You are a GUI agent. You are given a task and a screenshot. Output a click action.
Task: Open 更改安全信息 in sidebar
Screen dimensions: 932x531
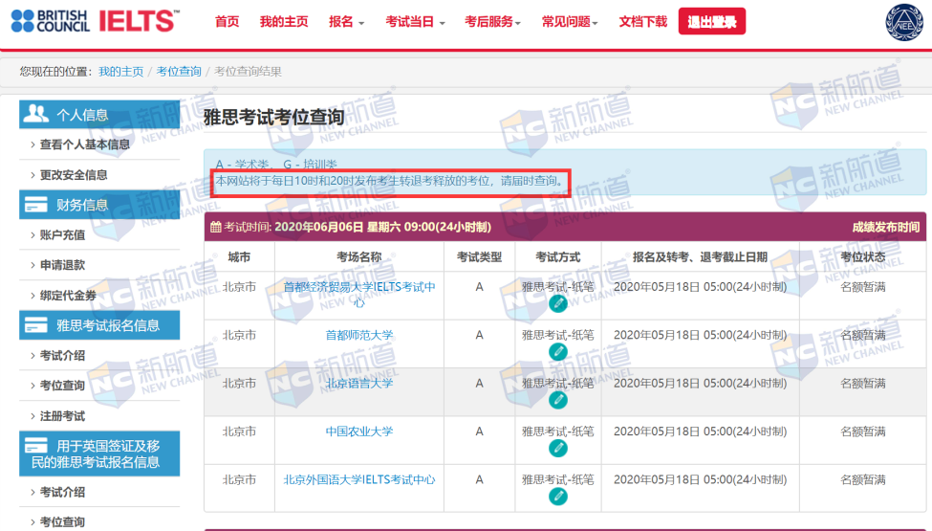tap(74, 175)
